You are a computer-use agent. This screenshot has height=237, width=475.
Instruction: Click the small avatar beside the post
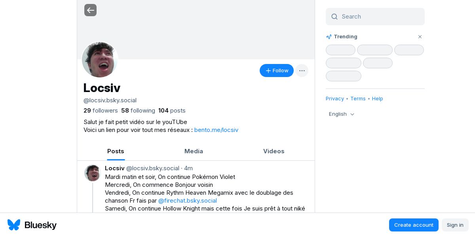click(92, 173)
